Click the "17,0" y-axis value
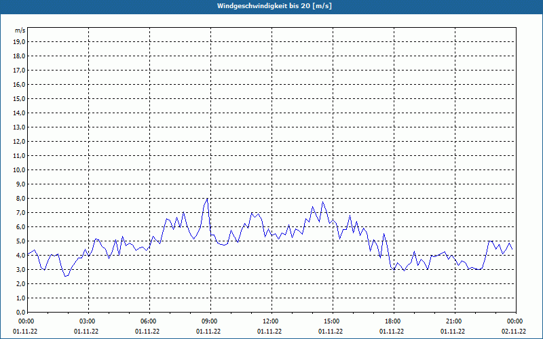Image resolution: width=543 pixels, height=339 pixels. [20, 71]
